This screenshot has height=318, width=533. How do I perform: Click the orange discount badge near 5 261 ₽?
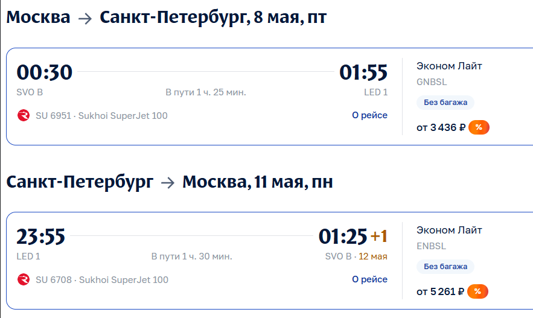(x=477, y=291)
